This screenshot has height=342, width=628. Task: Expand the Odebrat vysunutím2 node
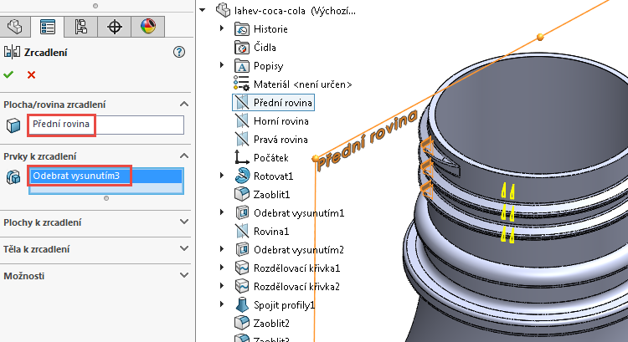222,249
